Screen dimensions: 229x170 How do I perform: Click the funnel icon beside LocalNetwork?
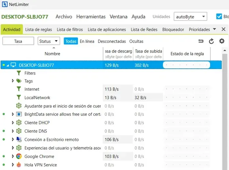pyautogui.click(x=19, y=98)
